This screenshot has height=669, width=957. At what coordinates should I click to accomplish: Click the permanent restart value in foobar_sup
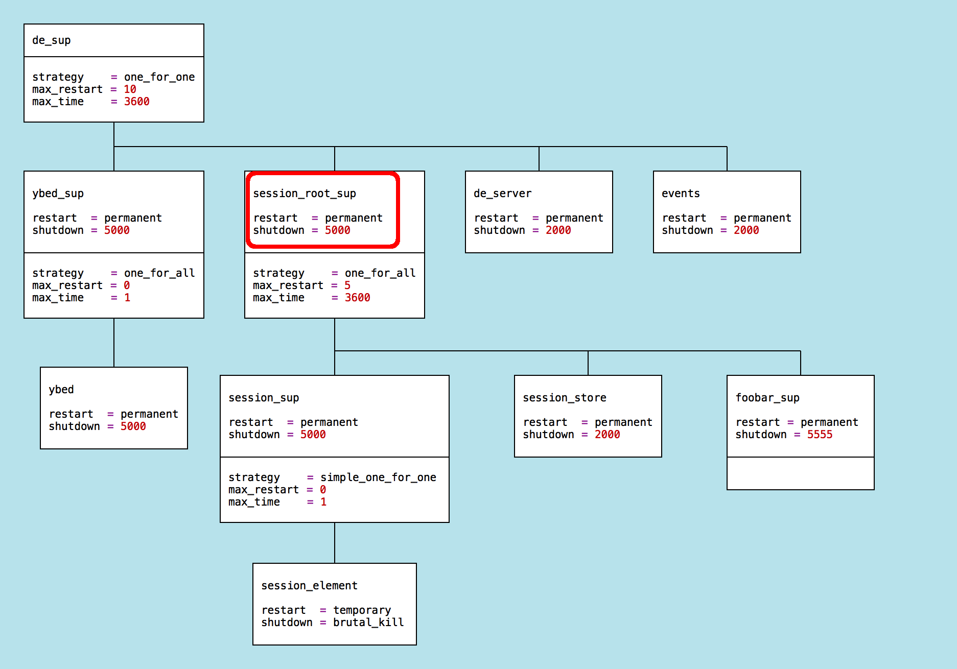pyautogui.click(x=830, y=422)
